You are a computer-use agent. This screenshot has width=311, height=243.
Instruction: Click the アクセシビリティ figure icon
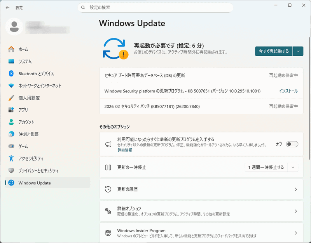11,158
